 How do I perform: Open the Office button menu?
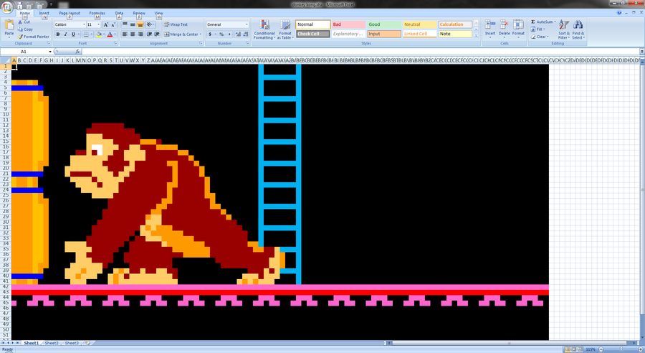coord(7,7)
